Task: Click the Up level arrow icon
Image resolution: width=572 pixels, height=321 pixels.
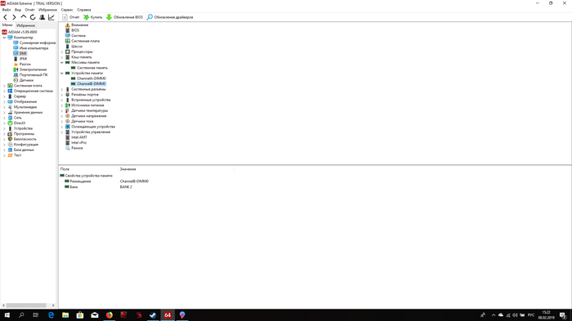Action: (x=24, y=17)
